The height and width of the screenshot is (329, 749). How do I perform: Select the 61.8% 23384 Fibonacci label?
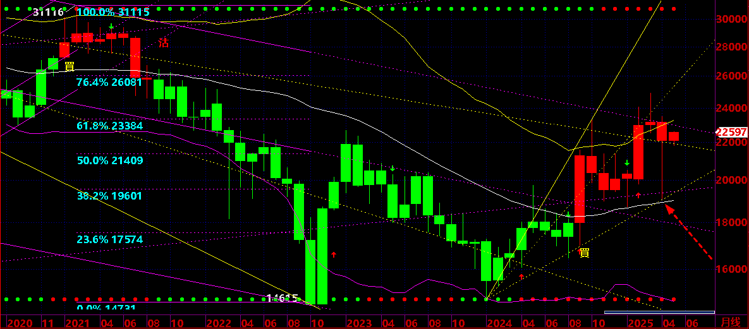(110, 126)
